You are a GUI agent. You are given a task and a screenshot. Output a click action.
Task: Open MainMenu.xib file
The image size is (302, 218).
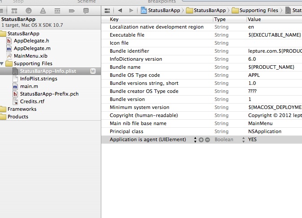(x=30, y=56)
